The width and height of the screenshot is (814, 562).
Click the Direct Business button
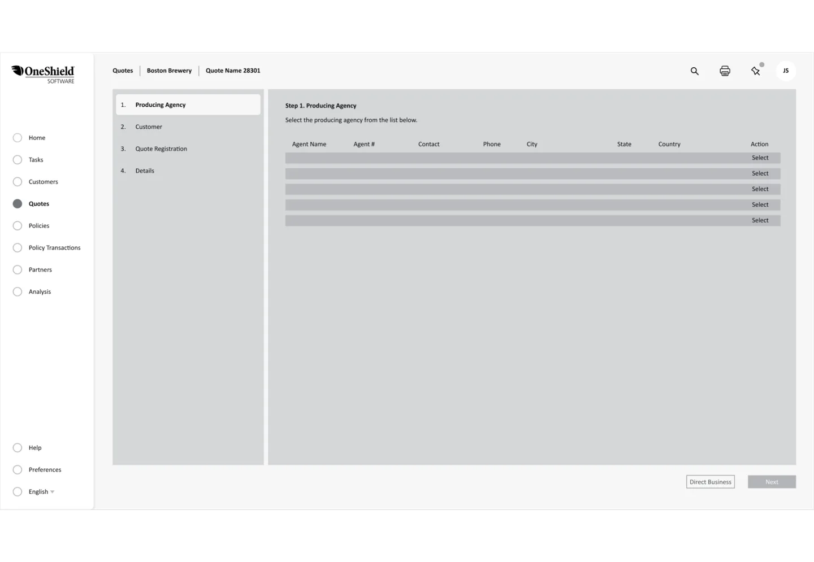[x=710, y=481]
